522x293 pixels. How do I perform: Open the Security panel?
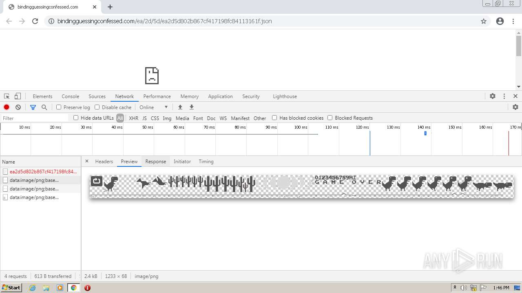(x=251, y=96)
